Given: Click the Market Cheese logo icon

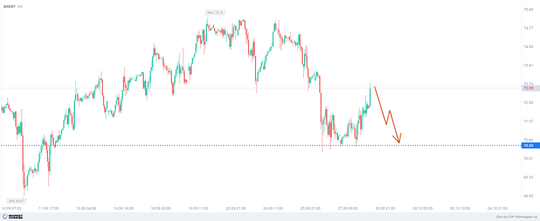Looking at the screenshot, I should tap(5, 216).
